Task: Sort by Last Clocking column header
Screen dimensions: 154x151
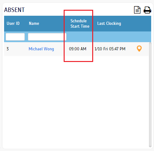Action: coord(109,24)
